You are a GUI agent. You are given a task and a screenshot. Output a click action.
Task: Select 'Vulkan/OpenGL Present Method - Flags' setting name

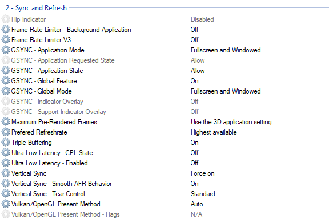click(66, 214)
